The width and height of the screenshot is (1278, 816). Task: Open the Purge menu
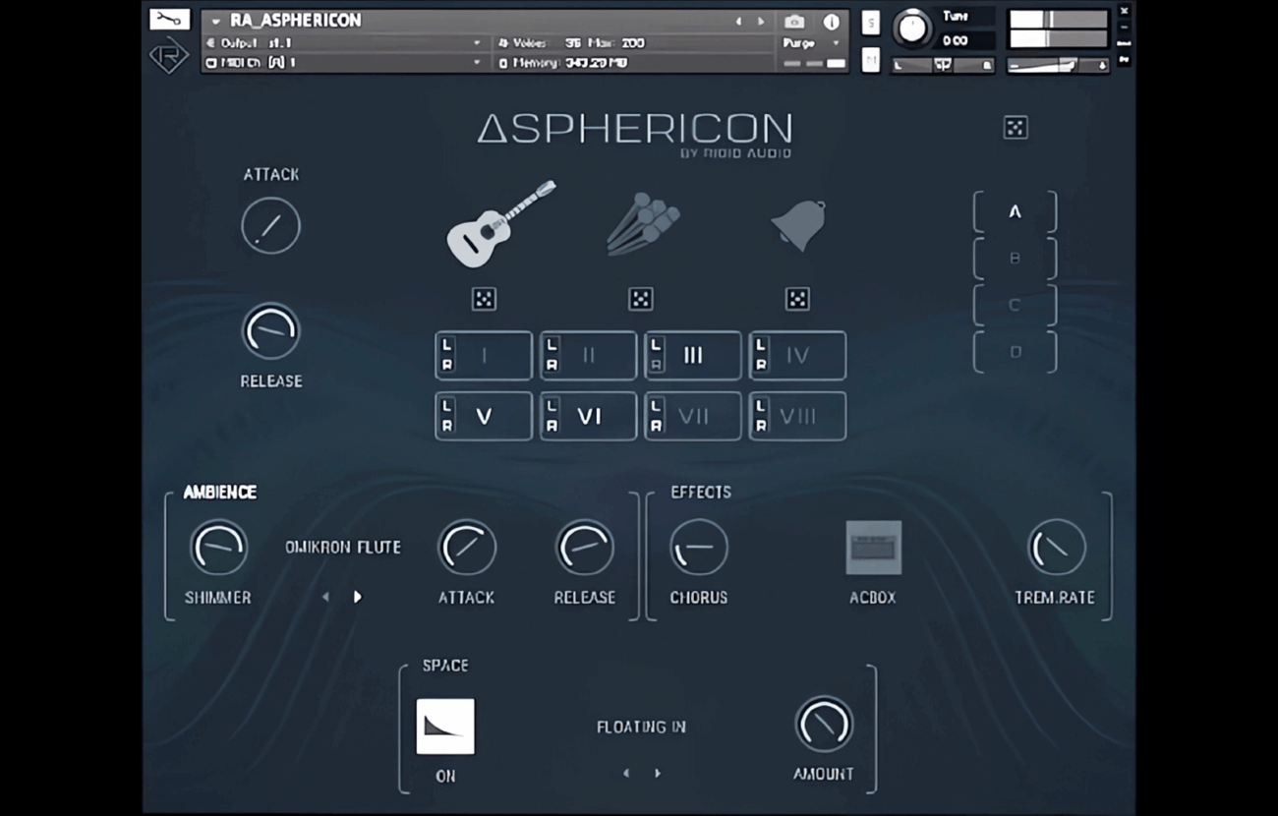click(x=812, y=43)
